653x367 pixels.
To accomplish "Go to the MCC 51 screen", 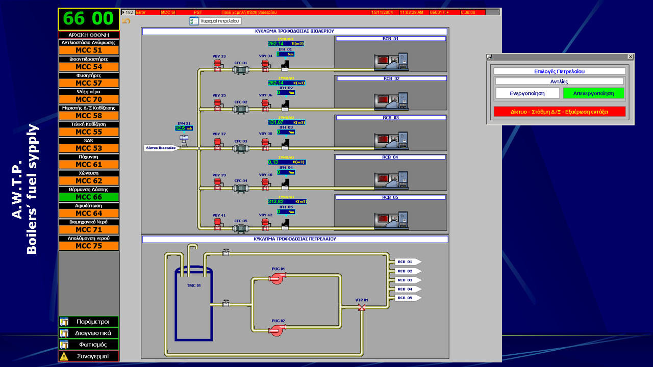I will tap(89, 50).
